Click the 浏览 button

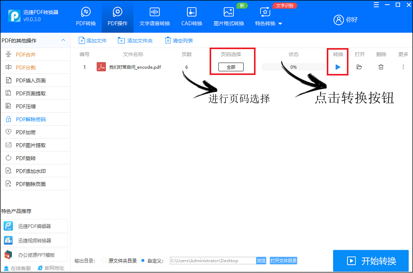click(261, 261)
